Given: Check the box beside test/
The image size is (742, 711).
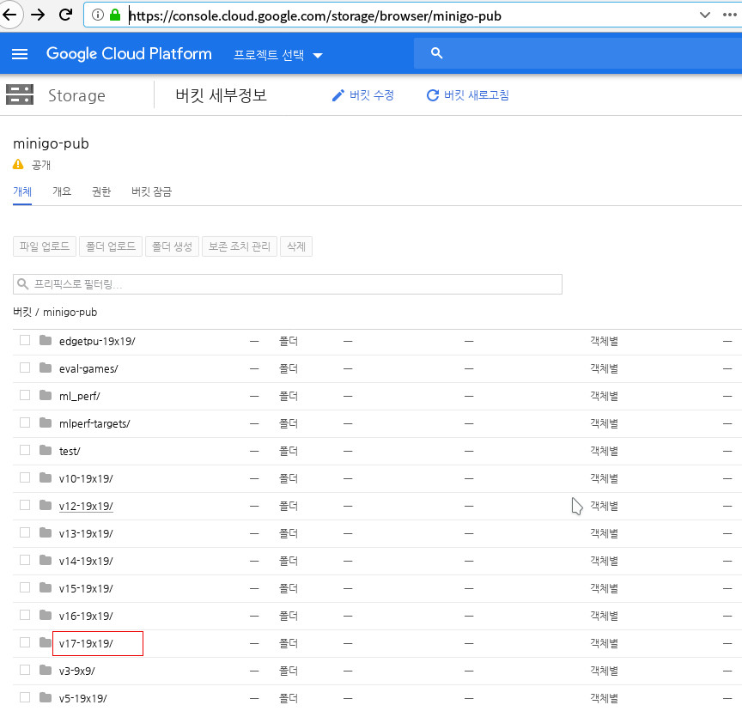Looking at the screenshot, I should pos(25,450).
